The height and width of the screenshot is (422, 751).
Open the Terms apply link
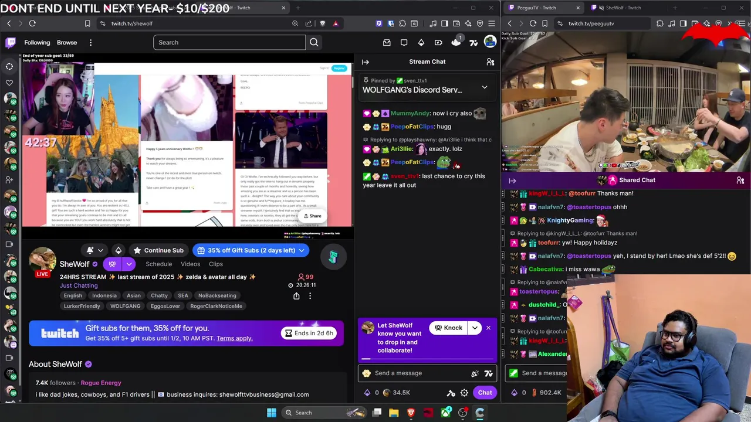pyautogui.click(x=234, y=338)
